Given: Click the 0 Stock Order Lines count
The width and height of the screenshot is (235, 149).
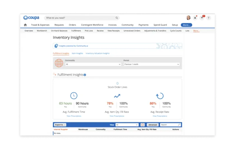Looking at the screenshot, I should tap(117, 83).
